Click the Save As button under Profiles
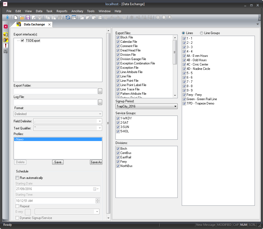 [x=96, y=162]
